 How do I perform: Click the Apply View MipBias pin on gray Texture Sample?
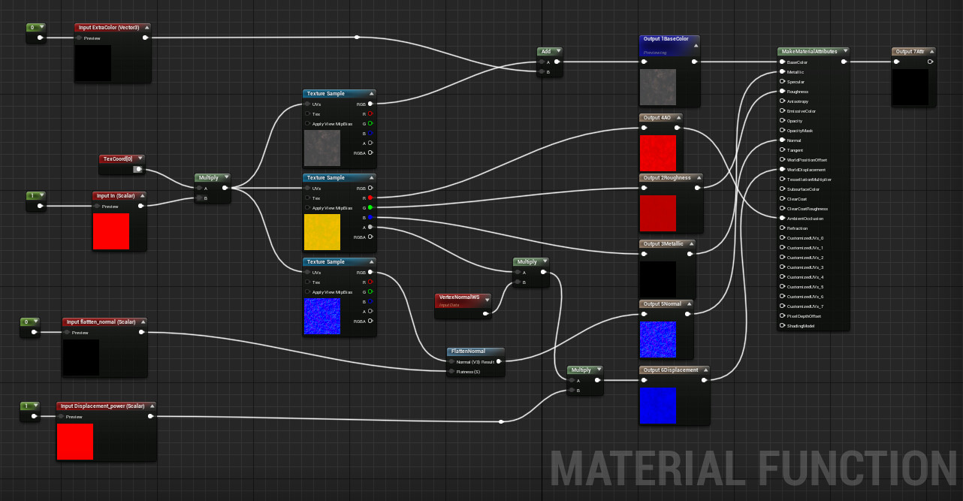307,123
